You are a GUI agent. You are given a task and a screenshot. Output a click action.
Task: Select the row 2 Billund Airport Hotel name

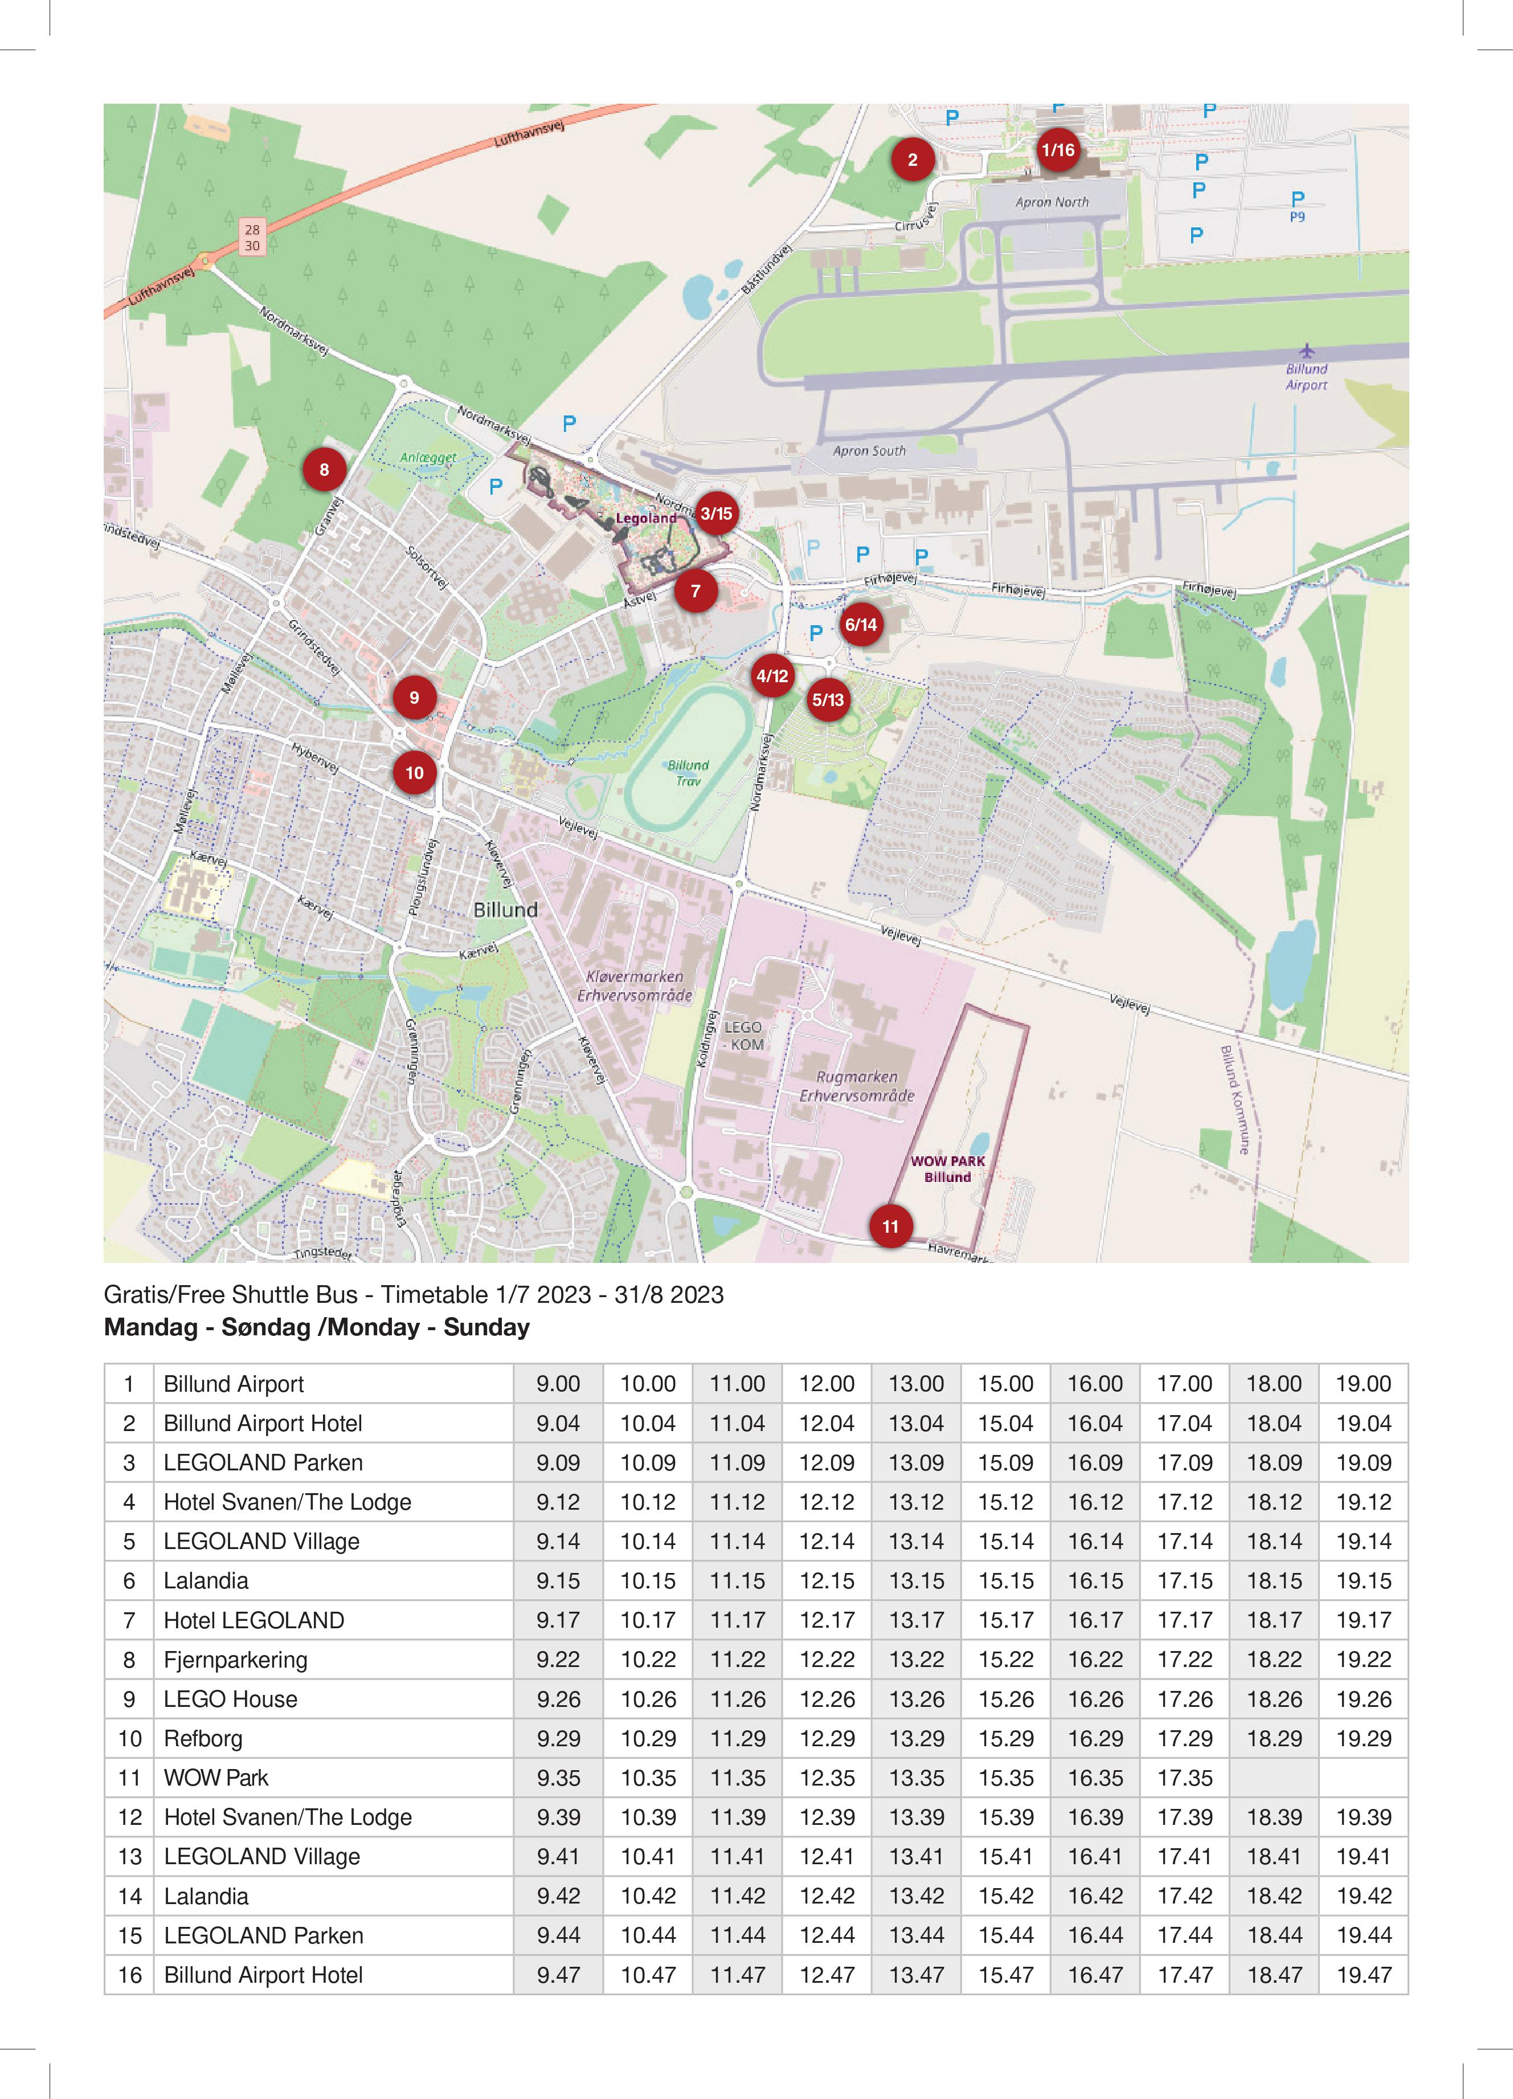tap(263, 1424)
